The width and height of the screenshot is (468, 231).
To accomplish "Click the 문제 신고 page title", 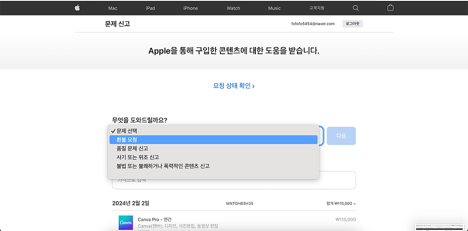I will coord(117,24).
